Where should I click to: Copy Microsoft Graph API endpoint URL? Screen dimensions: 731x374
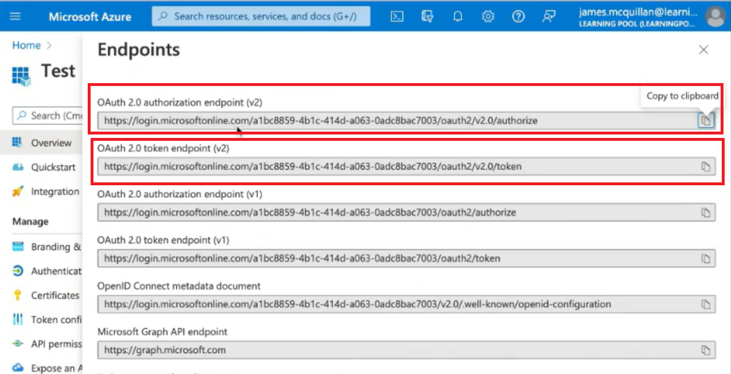pos(706,350)
